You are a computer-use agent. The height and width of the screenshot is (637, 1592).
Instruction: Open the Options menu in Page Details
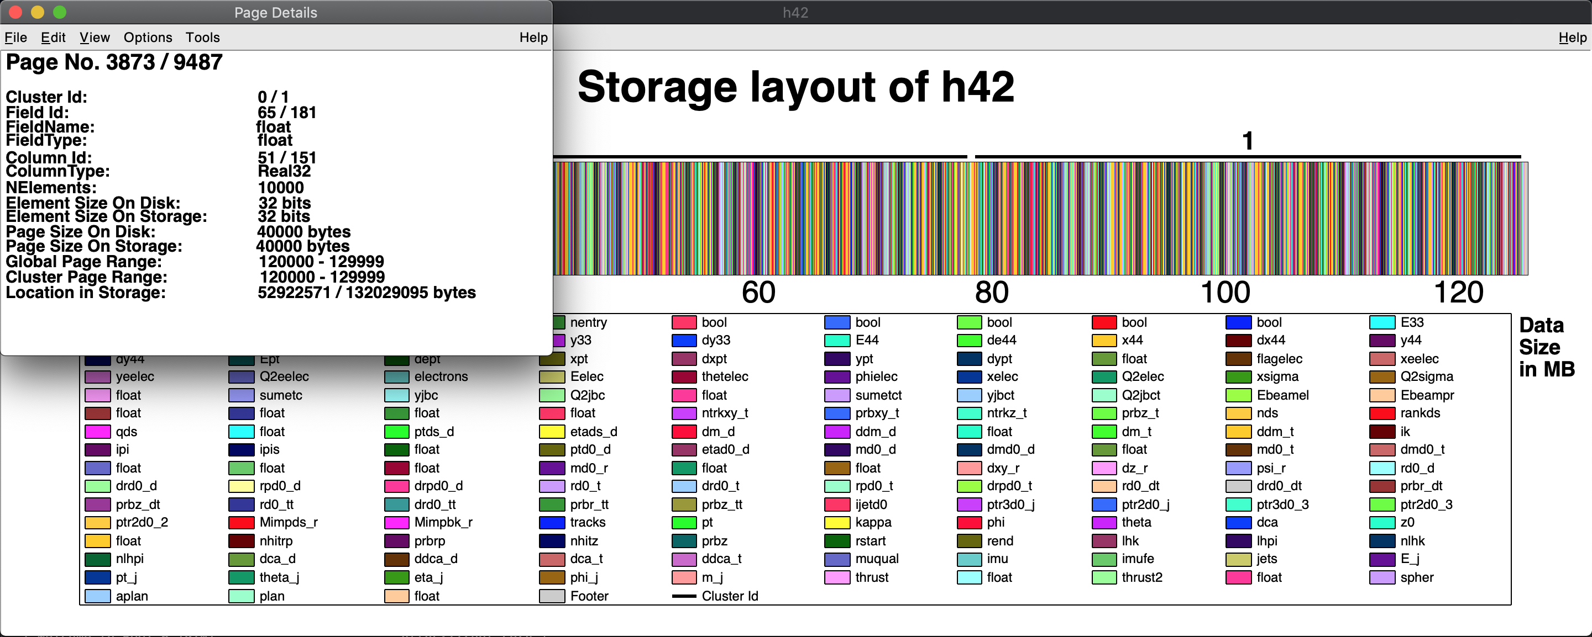[x=148, y=38]
